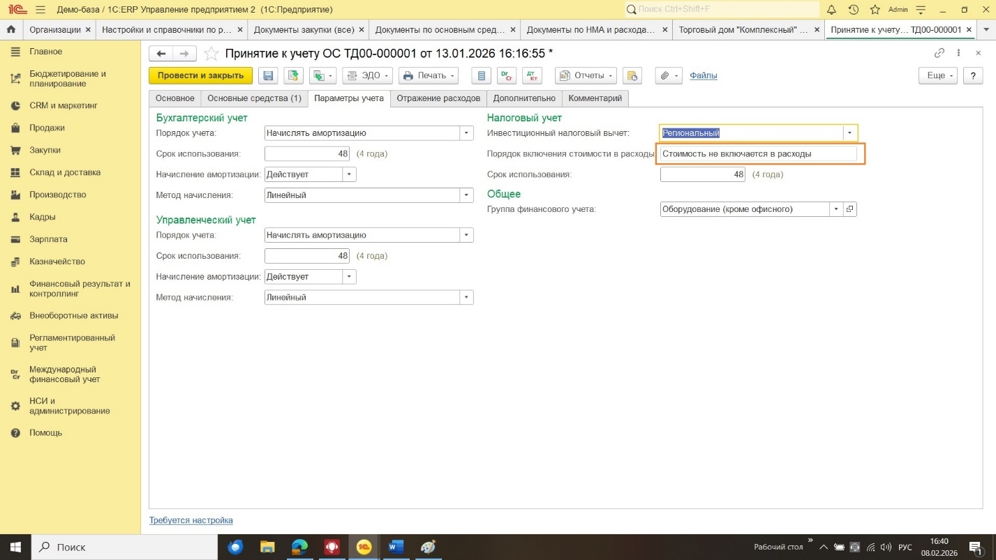
Task: Open history clock icon in title bar
Action: coord(853,10)
